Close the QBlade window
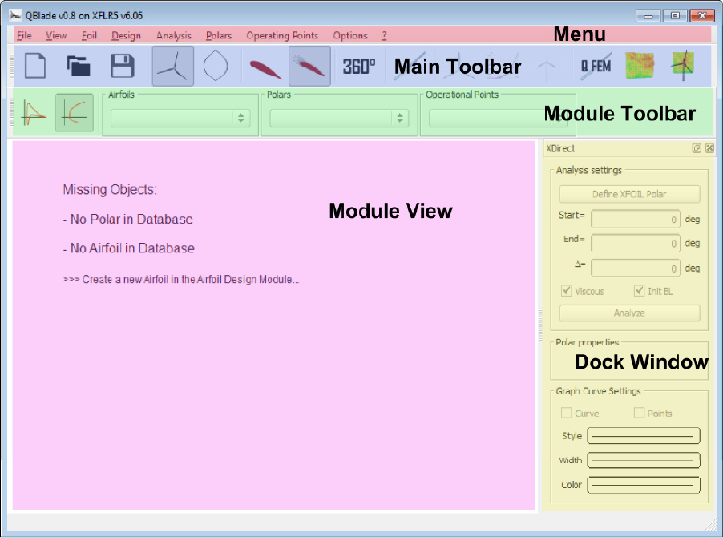723x537 pixels. pyautogui.click(x=702, y=16)
